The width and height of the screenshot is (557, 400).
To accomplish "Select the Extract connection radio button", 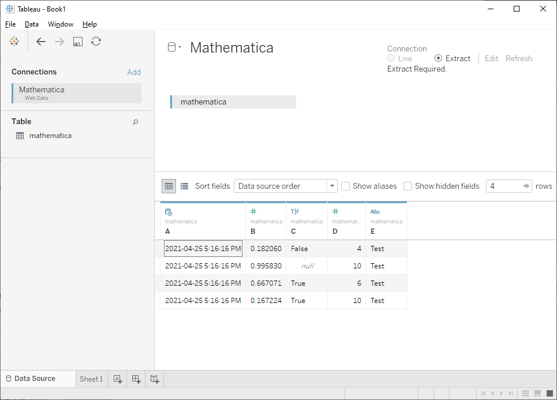I will point(438,58).
